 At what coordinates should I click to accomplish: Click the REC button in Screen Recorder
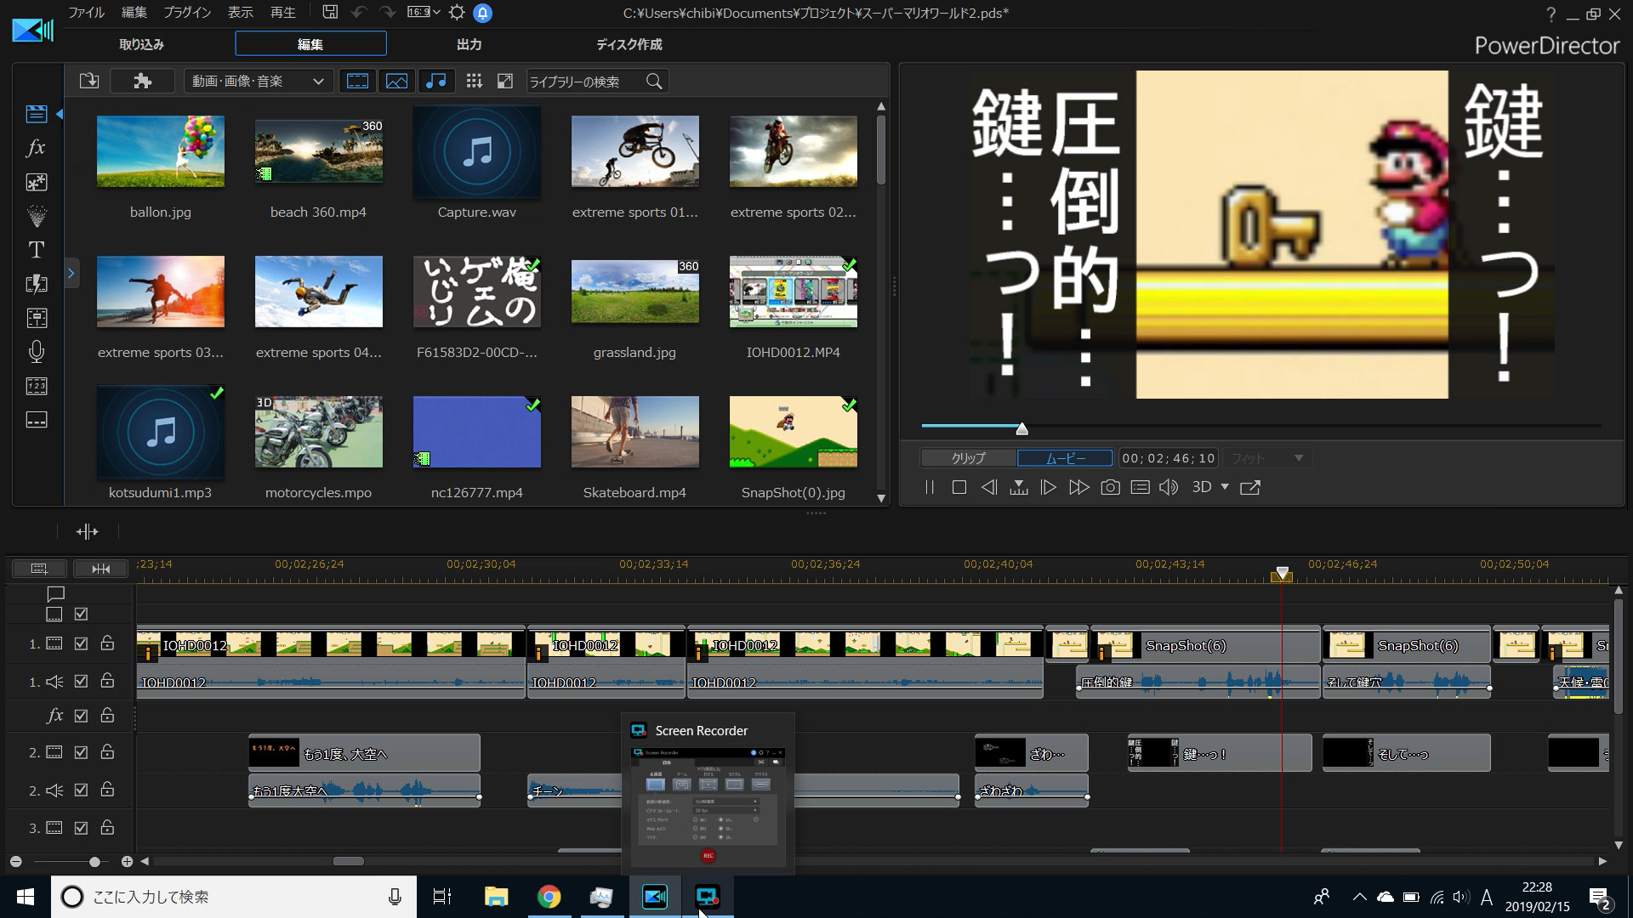click(708, 856)
